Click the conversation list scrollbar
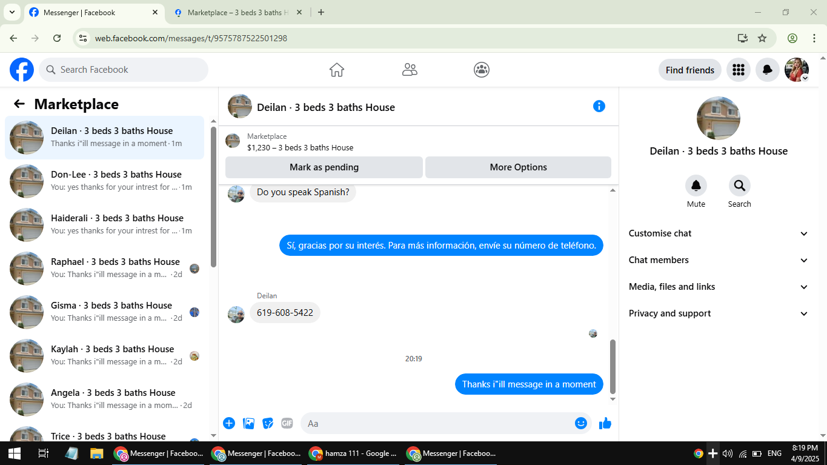This screenshot has height=465, width=827. [213, 197]
